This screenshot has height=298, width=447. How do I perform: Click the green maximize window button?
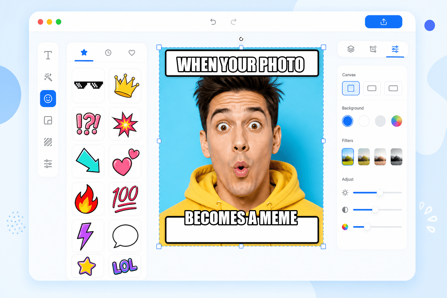coord(58,22)
